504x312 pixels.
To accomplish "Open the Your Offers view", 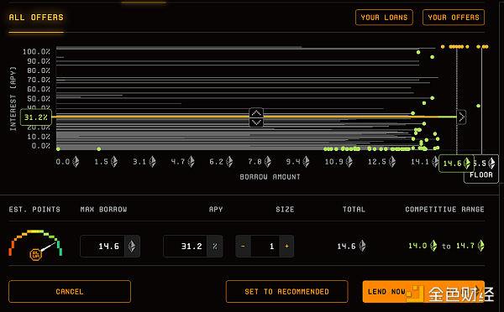I will pos(454,18).
